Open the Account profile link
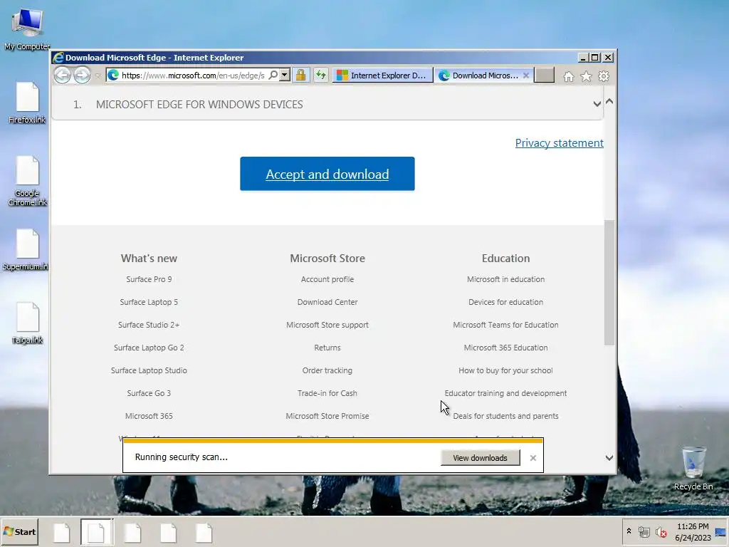Screen dimensions: 729x547 [327, 279]
